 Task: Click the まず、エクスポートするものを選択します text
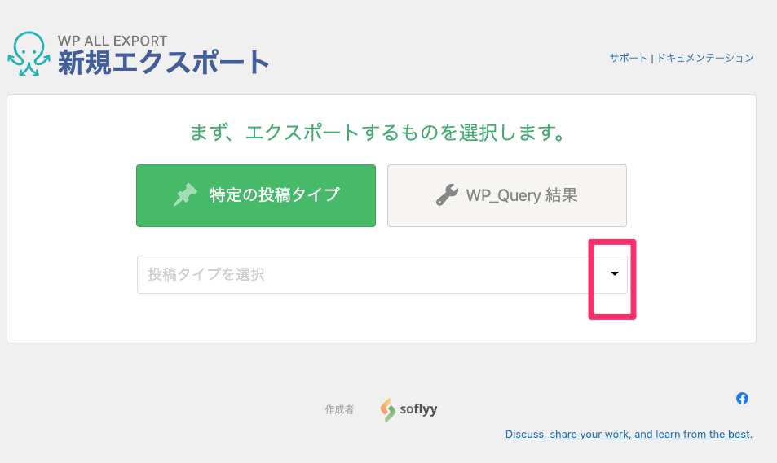[378, 133]
